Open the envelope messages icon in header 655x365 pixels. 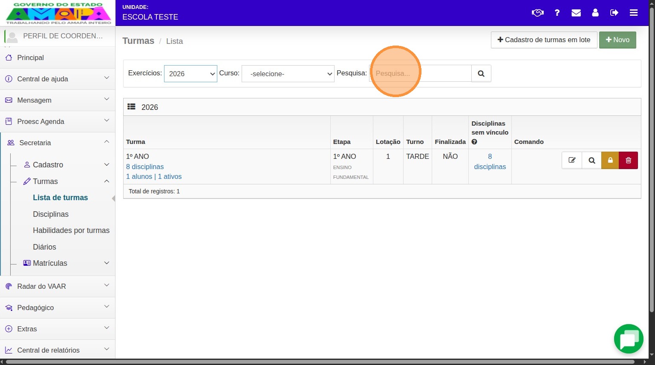tap(576, 13)
